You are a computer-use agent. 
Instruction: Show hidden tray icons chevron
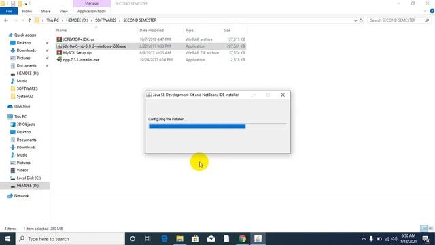(364, 239)
